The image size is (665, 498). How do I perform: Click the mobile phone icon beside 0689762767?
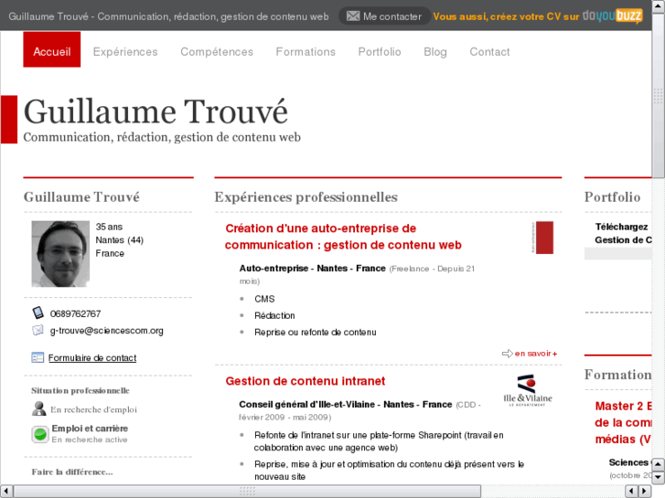click(38, 313)
